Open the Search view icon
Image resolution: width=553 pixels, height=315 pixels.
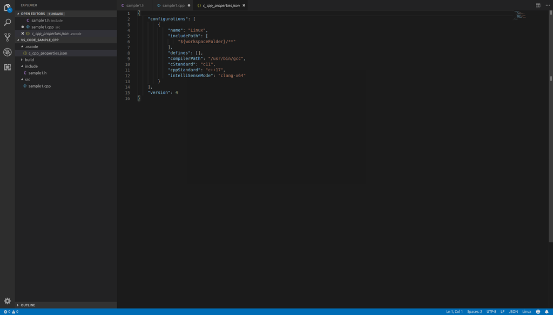tap(7, 23)
